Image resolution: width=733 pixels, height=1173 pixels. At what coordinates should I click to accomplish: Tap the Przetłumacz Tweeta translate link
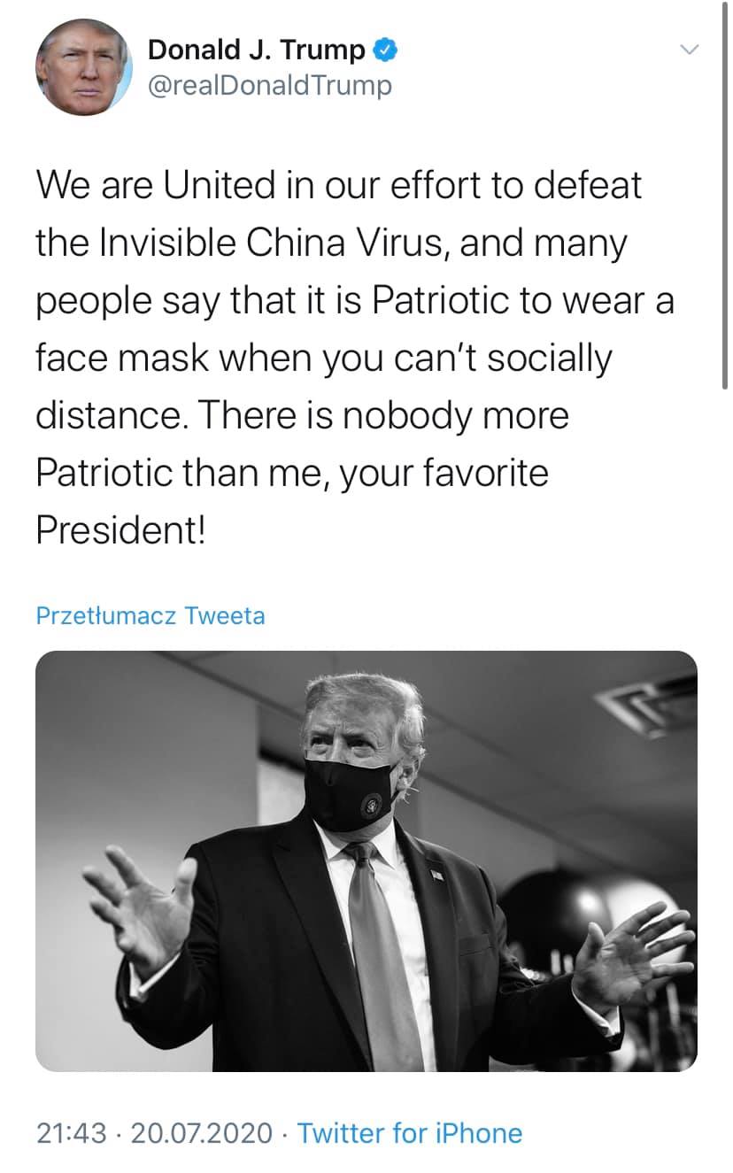click(150, 615)
